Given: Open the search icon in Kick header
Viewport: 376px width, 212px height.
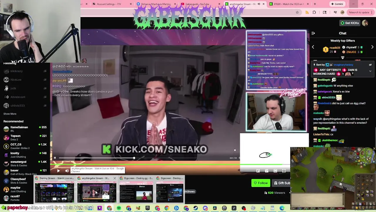Looking at the screenshot, I should coord(151,23).
